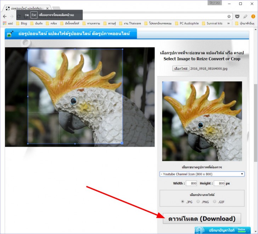This screenshot has width=258, height=234.
Task: Open the orange alert menu icon
Action: pos(253,16)
